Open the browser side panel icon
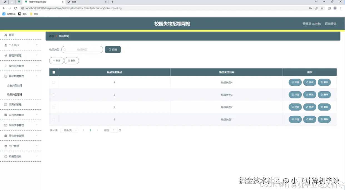Image resolution: width=345 pixels, height=190 pixels. (x=329, y=8)
